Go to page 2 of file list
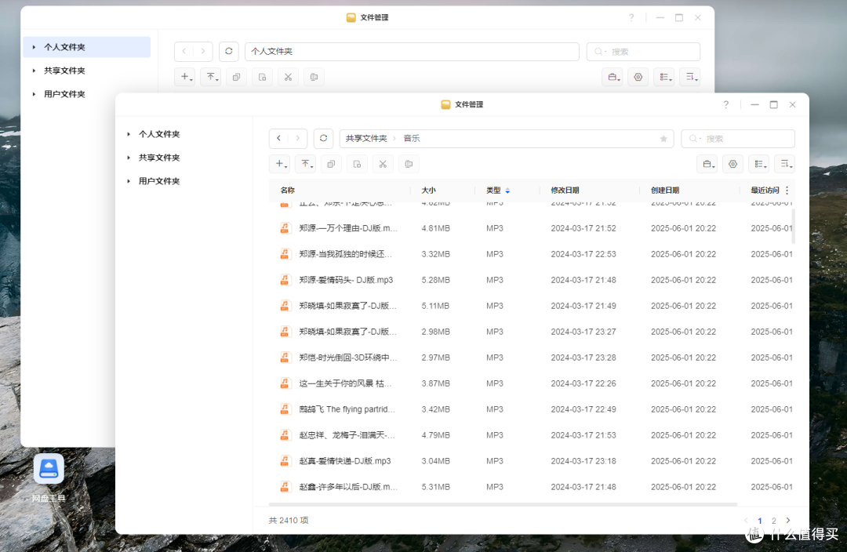 [x=774, y=521]
